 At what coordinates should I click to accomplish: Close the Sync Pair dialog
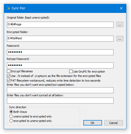[x=121, y=8]
